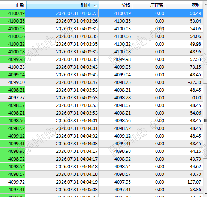207x197 pixels.
Task: Select the row with profit -73.15
Action: pyautogui.click(x=101, y=67)
